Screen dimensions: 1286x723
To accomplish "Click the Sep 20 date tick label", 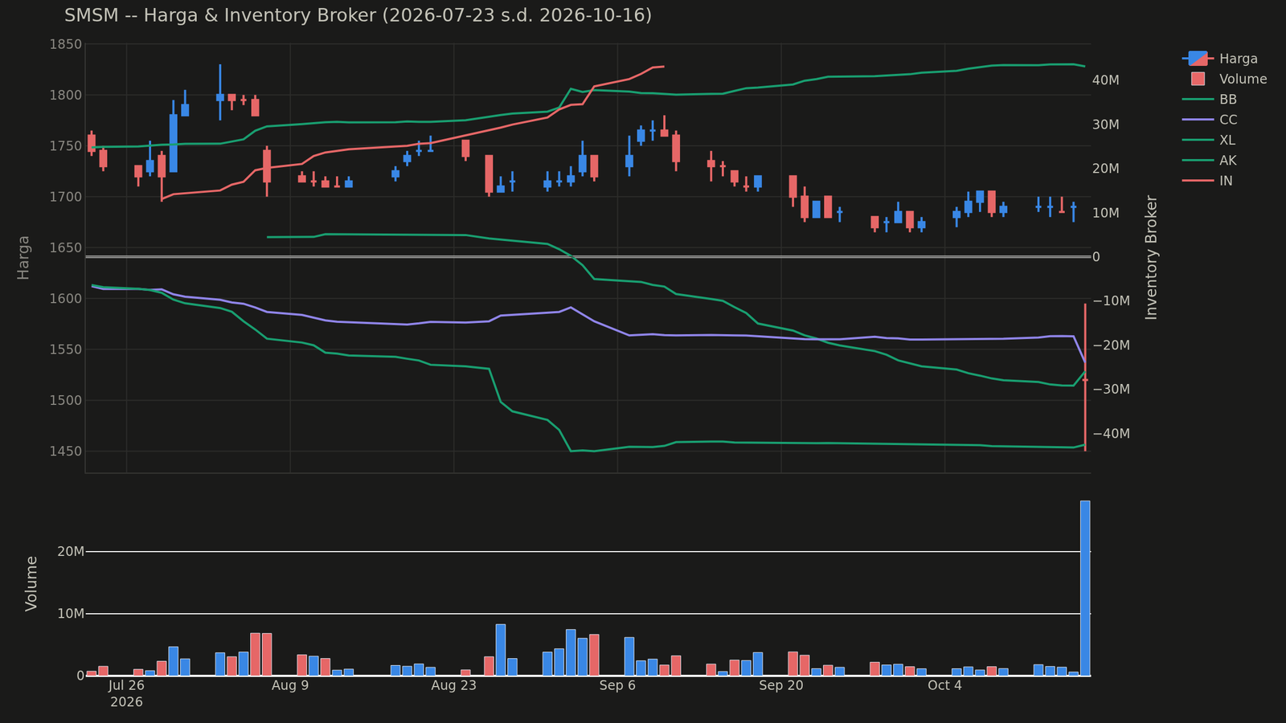I will click(781, 685).
